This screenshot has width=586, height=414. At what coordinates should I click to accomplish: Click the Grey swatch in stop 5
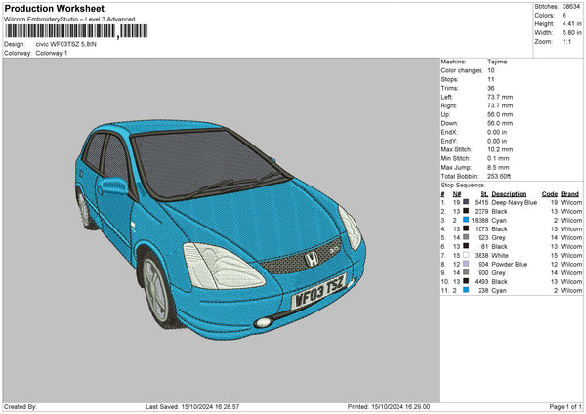(x=467, y=237)
